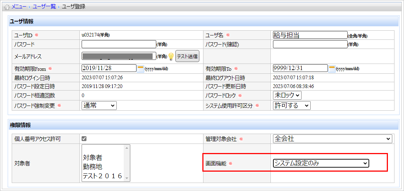
Task: Go to ユーザ一覧 breadcrumb link
Action: click(x=44, y=7)
